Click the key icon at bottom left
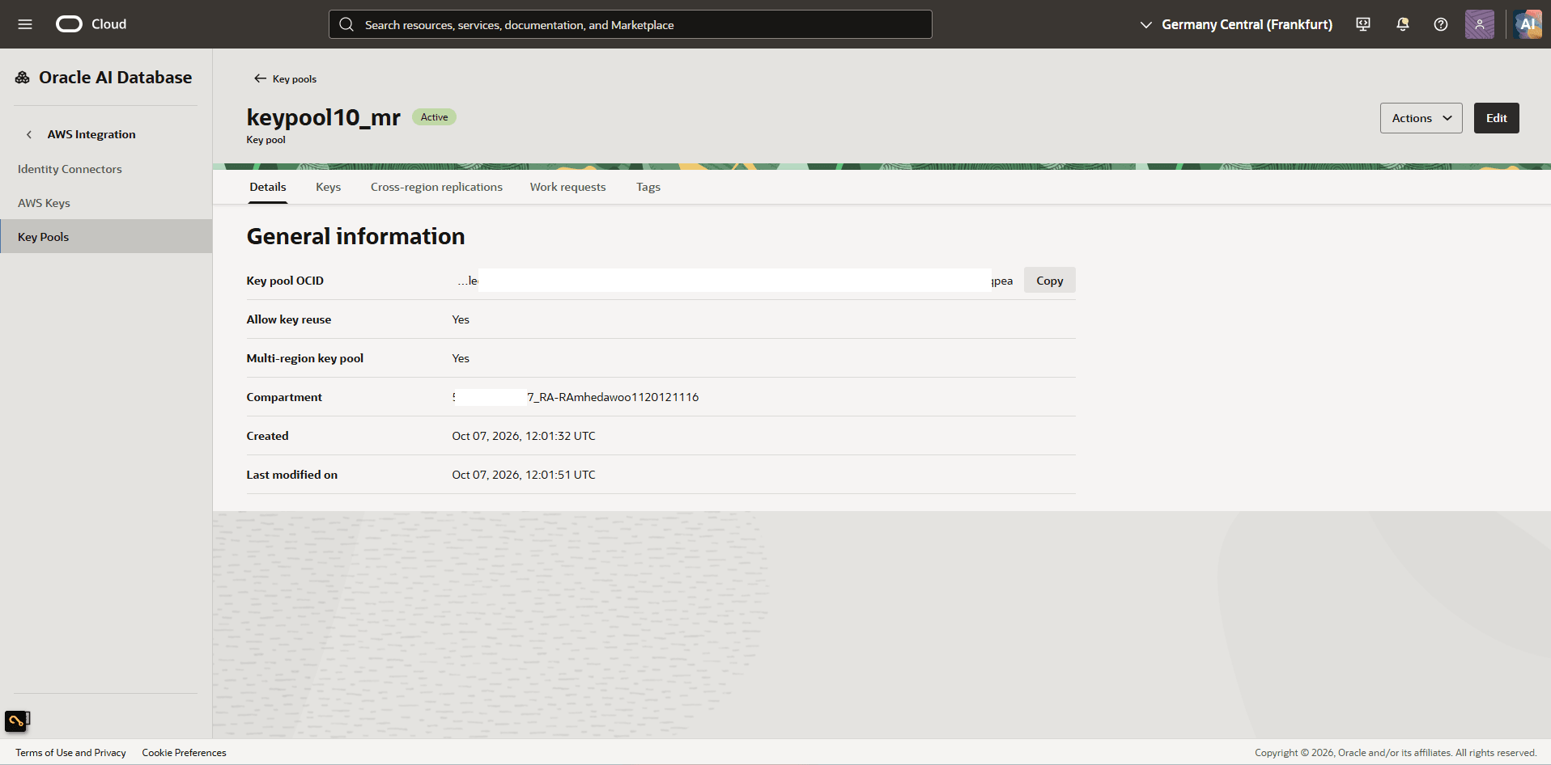The width and height of the screenshot is (1551, 765). point(17,720)
